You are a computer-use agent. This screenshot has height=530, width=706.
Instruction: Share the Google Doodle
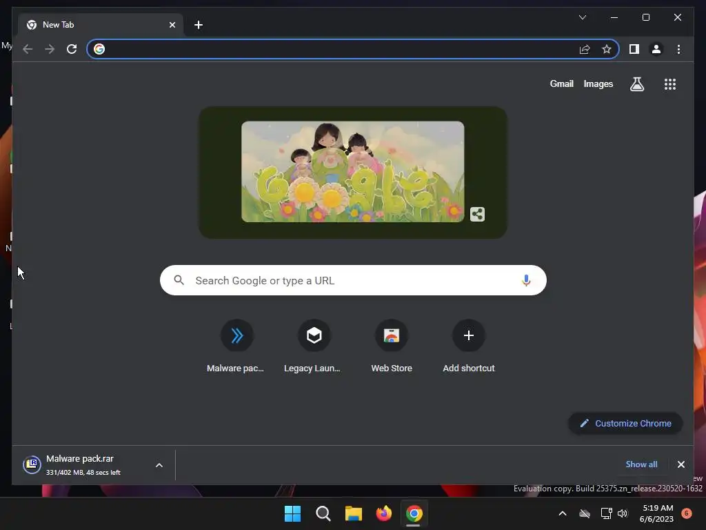(477, 214)
